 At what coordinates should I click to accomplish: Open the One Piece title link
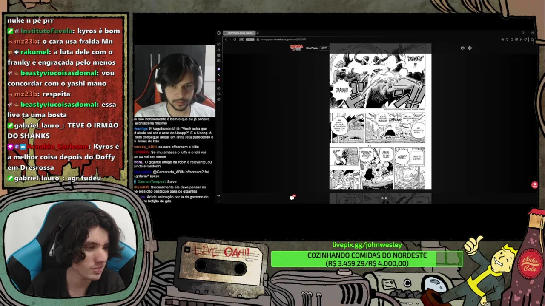coord(312,48)
